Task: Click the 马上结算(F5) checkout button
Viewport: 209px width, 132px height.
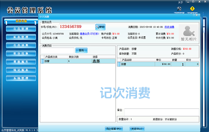Action: click(114, 129)
